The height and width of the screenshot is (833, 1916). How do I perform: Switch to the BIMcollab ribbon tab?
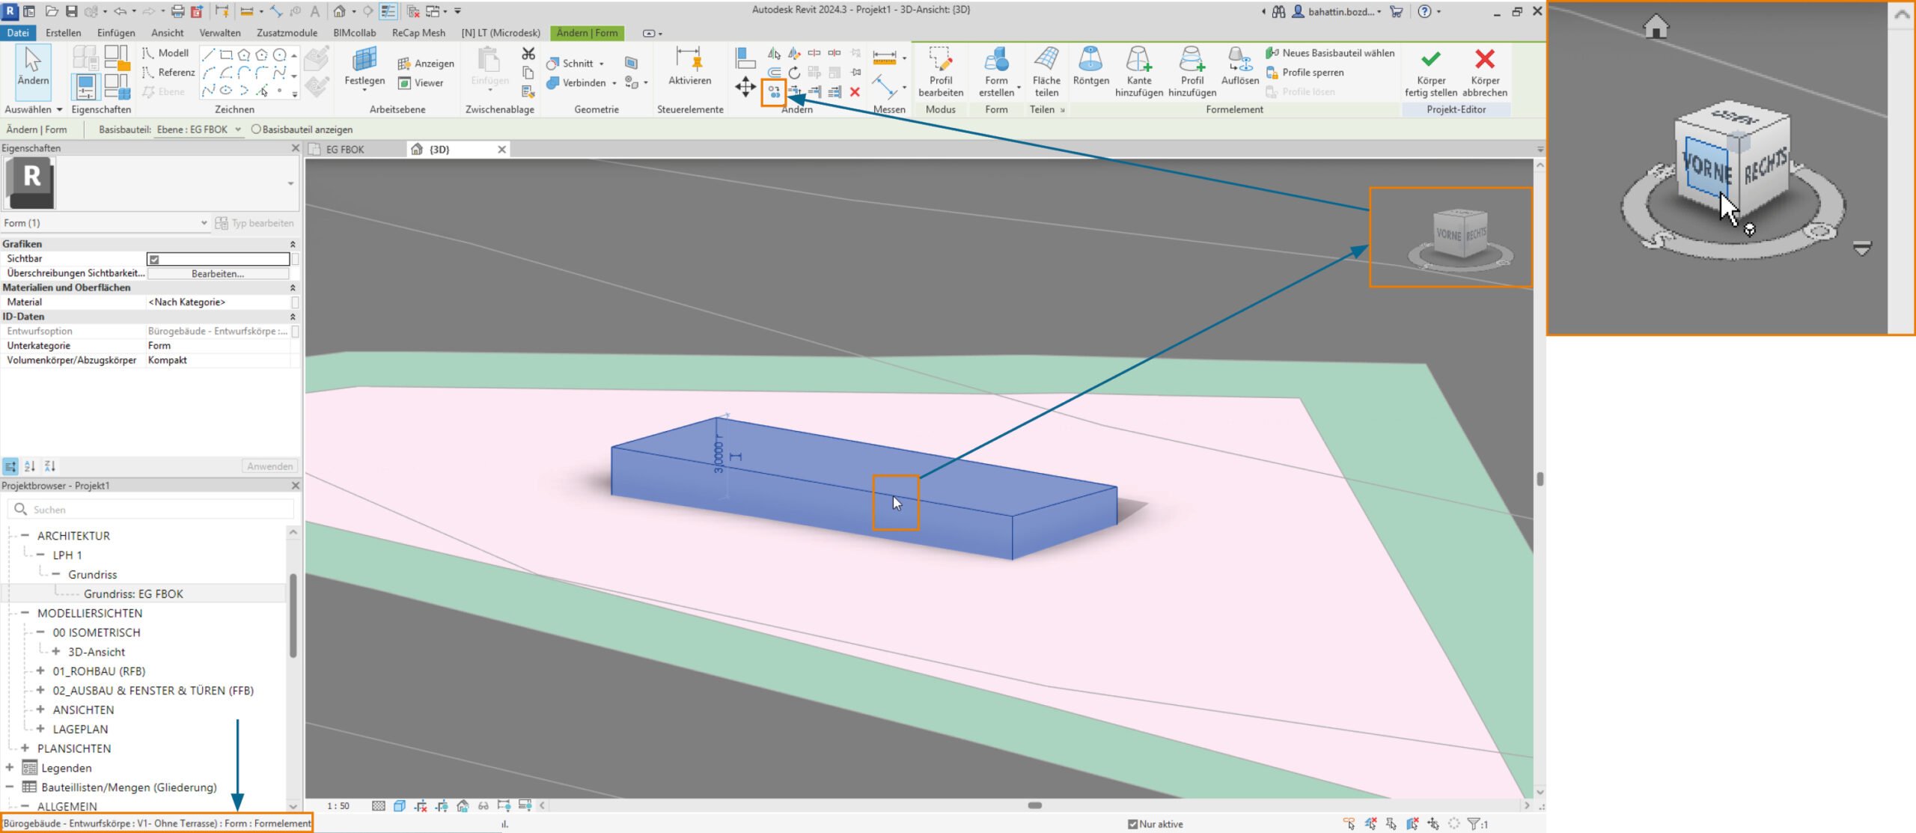[355, 33]
